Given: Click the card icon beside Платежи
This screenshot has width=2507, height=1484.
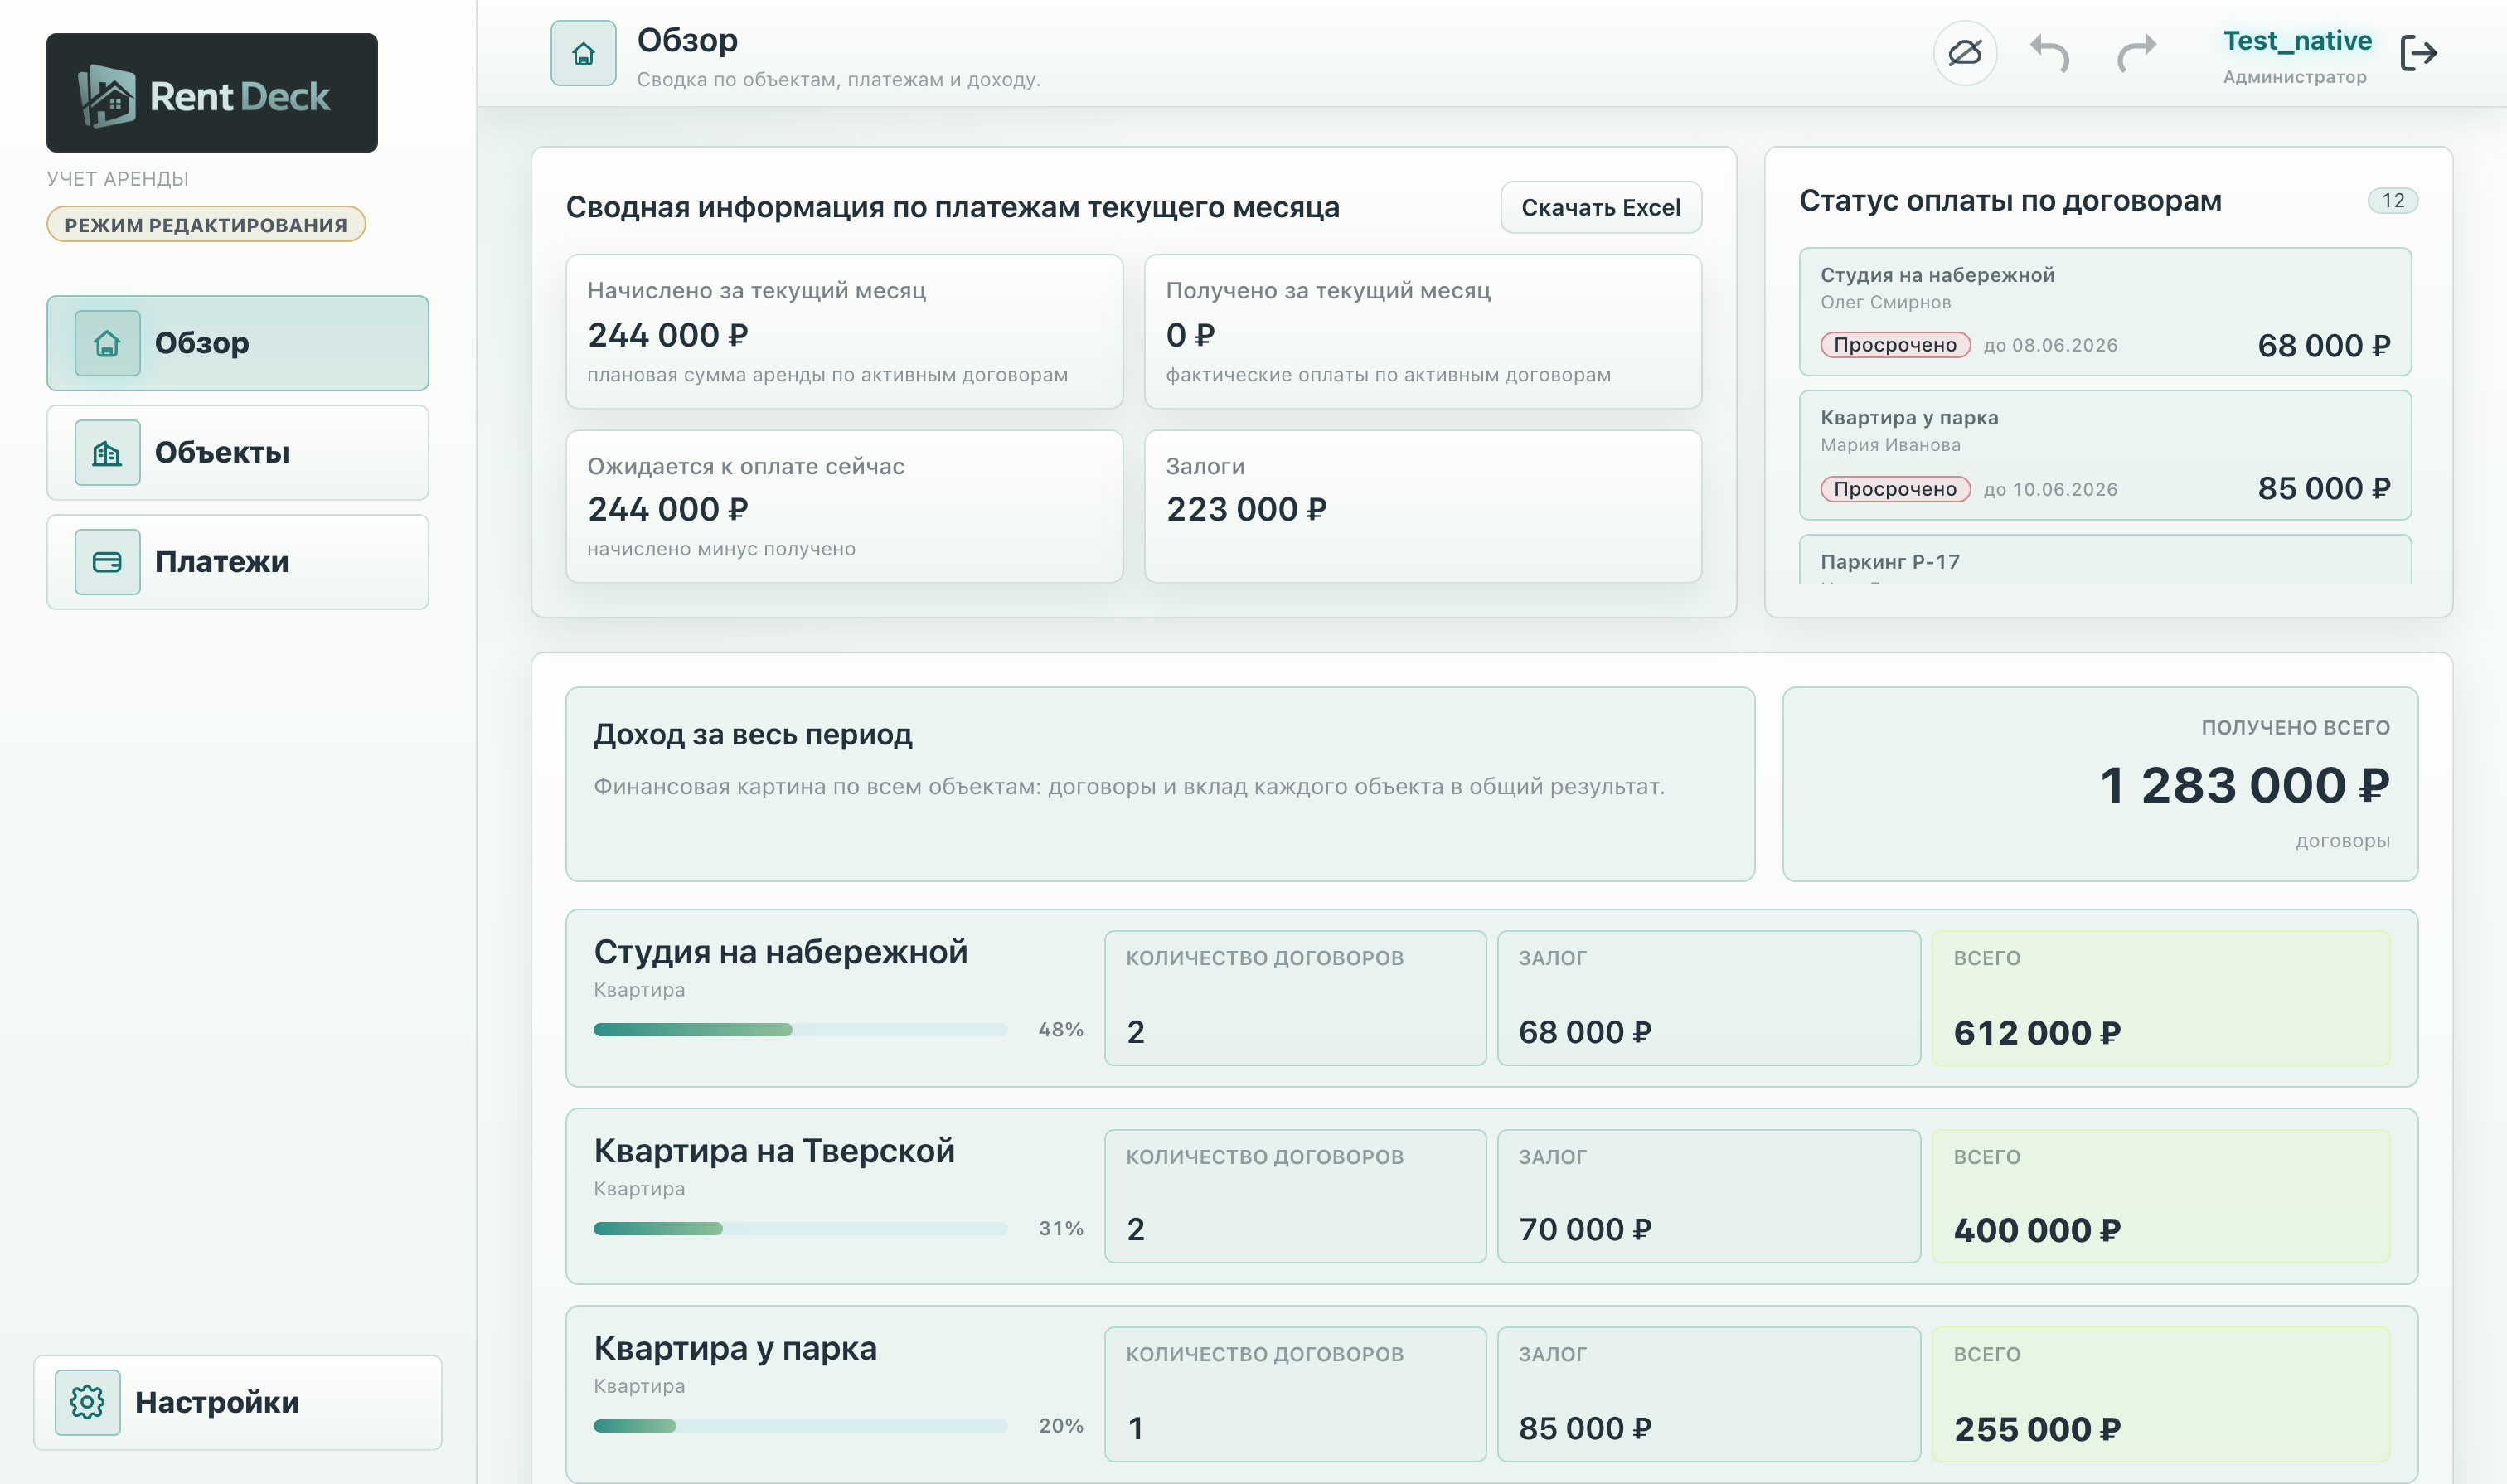Looking at the screenshot, I should 107,562.
